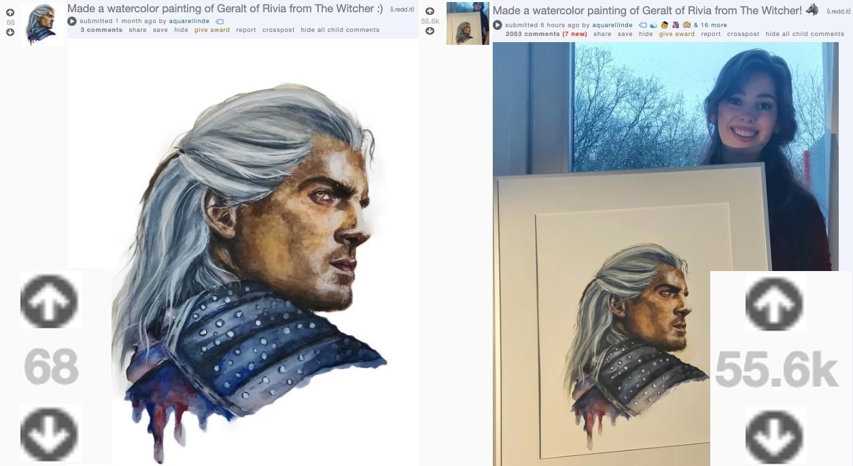Click give award on the left post
853x466 pixels.
click(x=212, y=30)
